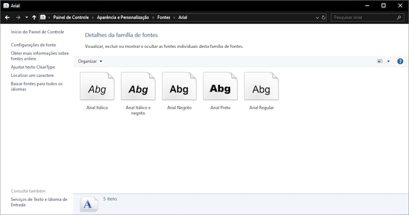Click the forward navigation arrow

[18, 17]
